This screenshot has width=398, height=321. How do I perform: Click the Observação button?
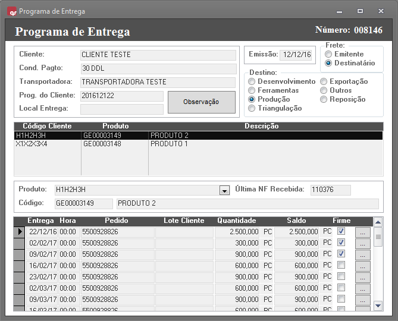201,102
